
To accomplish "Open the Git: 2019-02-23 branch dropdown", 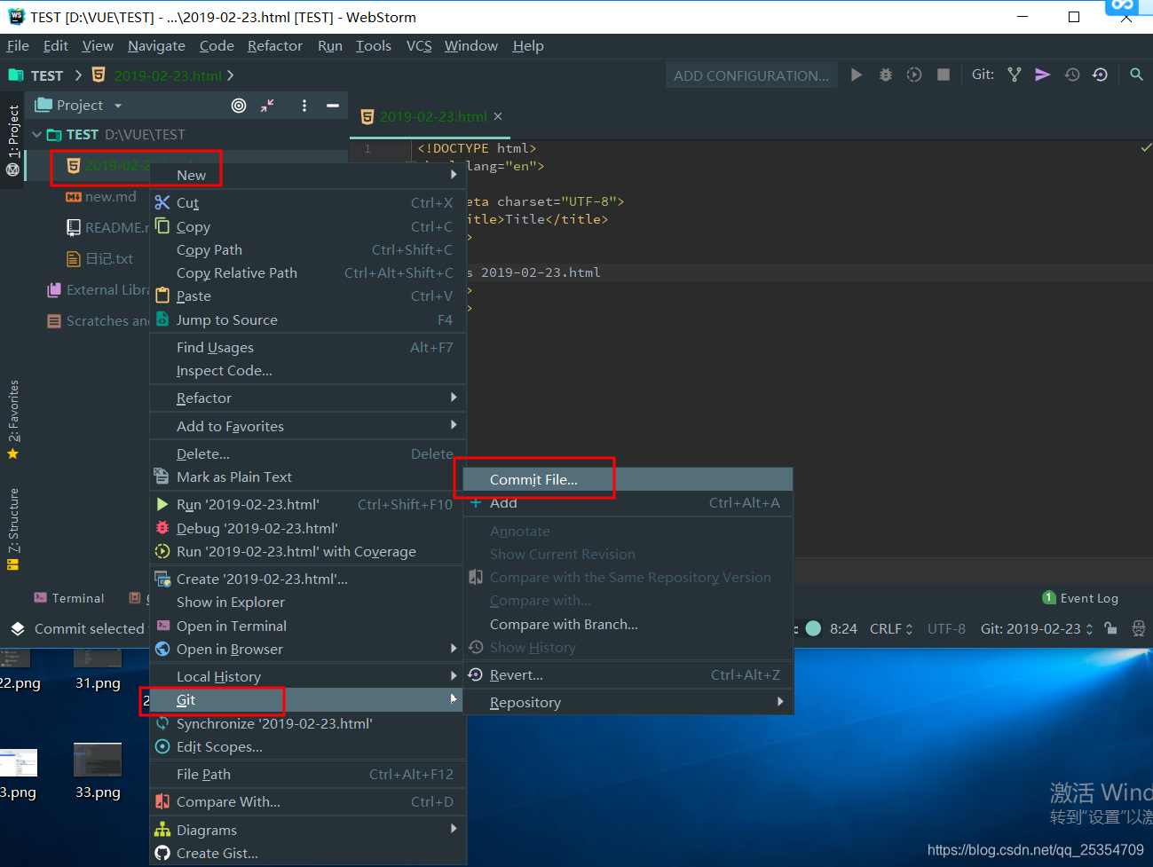I will pyautogui.click(x=1035, y=628).
